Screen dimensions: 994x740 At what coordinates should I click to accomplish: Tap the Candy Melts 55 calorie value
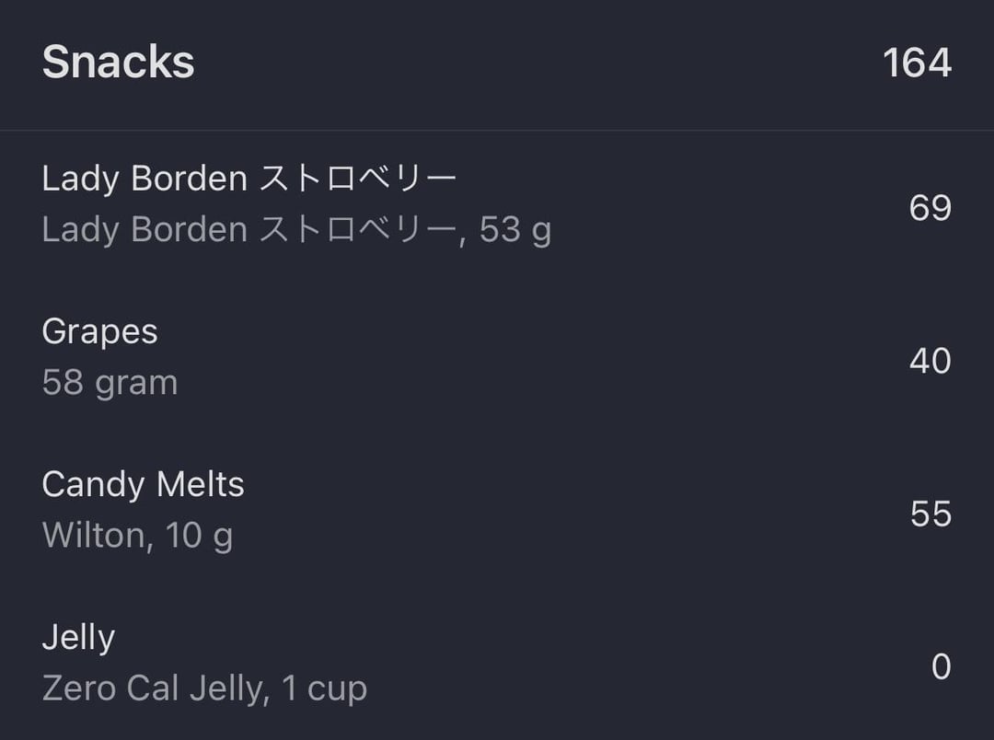click(x=930, y=514)
